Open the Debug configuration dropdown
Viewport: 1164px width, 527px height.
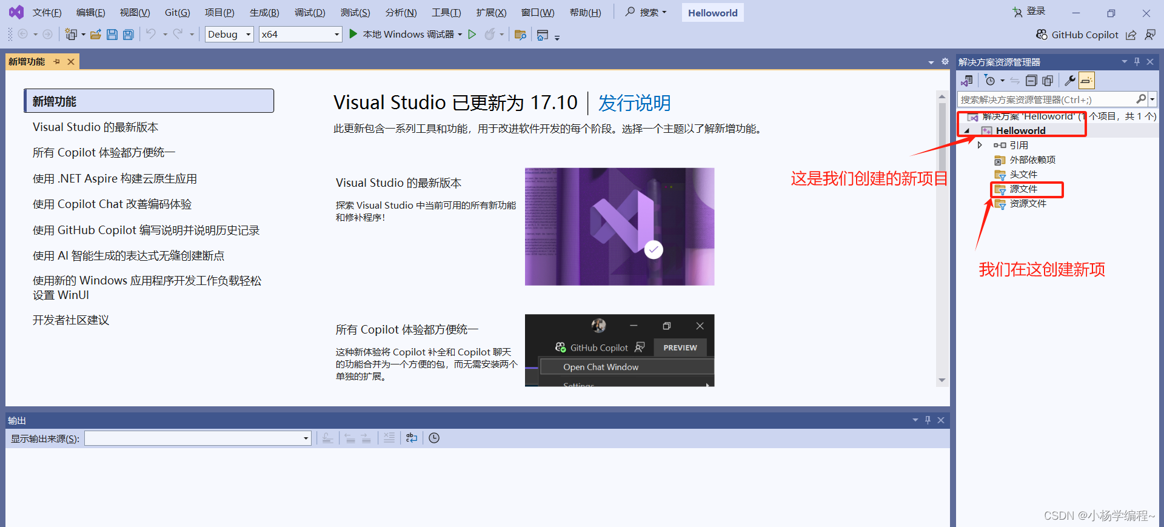click(x=229, y=35)
